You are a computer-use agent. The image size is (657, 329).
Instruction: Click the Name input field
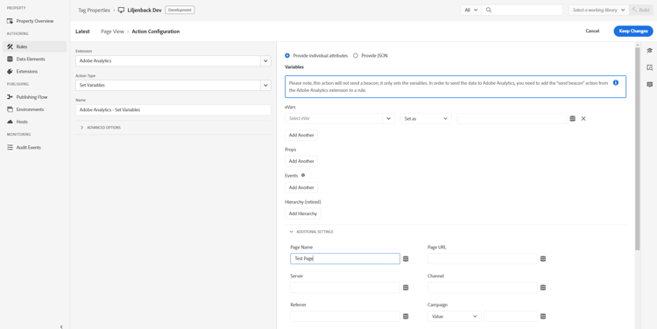[x=173, y=109]
